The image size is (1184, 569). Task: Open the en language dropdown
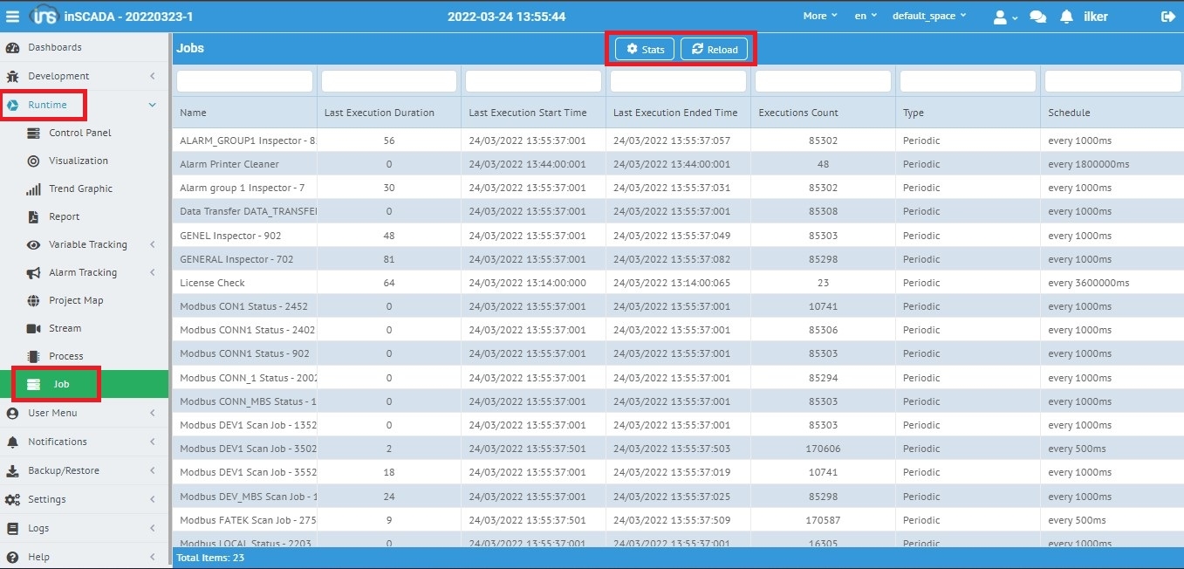click(866, 16)
